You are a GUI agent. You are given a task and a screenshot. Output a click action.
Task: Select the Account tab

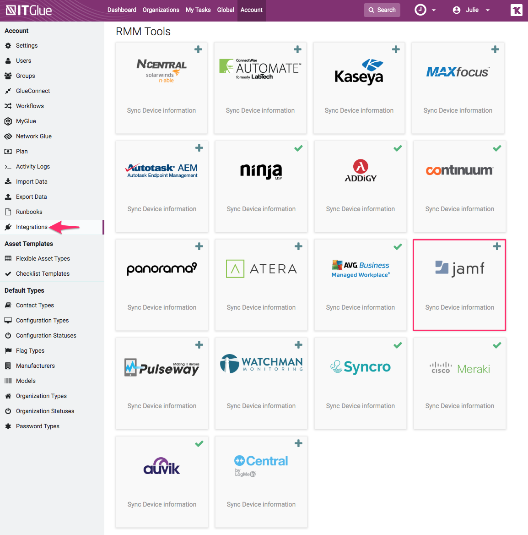click(x=252, y=10)
